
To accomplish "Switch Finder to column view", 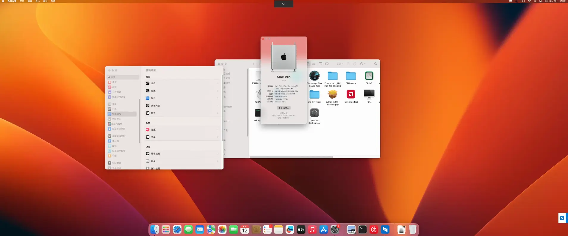I will tap(320, 64).
